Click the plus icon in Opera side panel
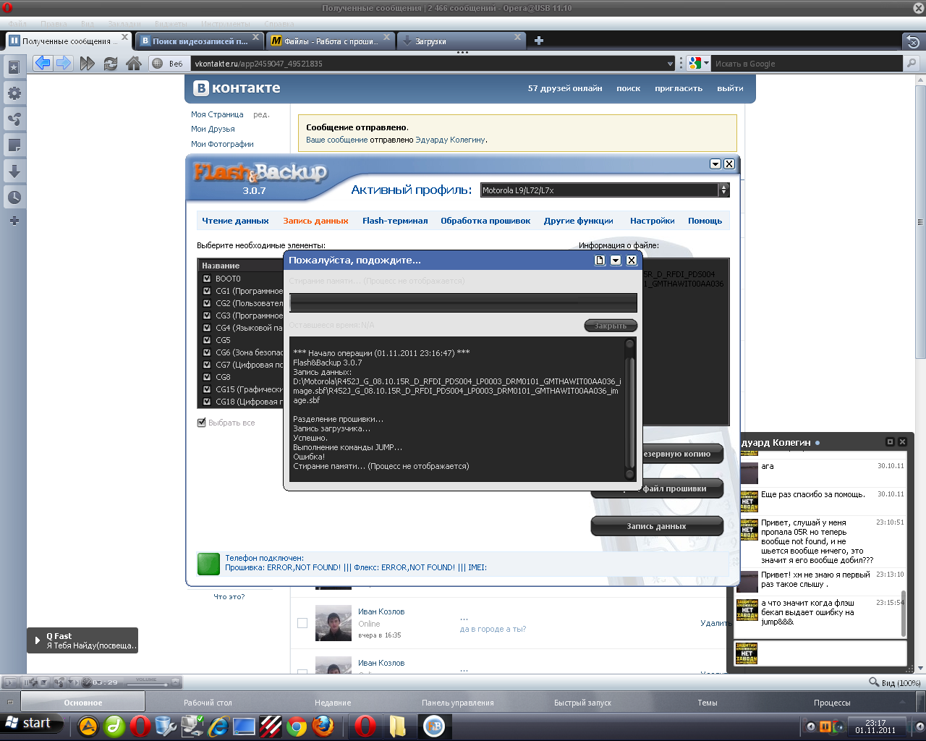The height and width of the screenshot is (741, 926). 14,221
